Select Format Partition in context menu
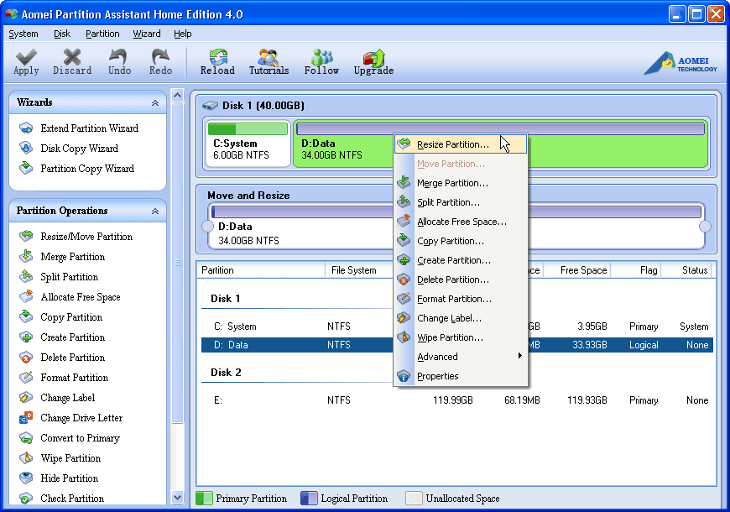 click(454, 299)
